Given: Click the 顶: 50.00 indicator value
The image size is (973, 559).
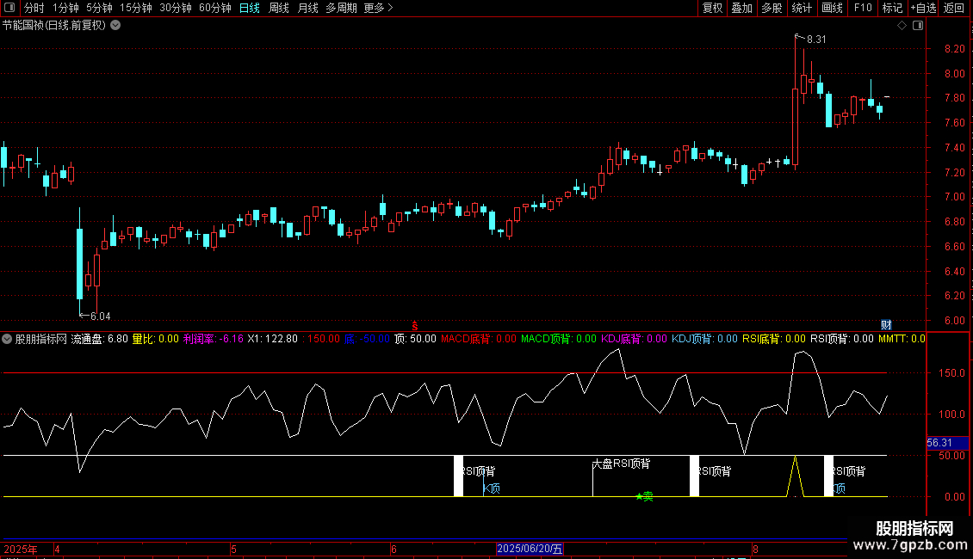Looking at the screenshot, I should click(415, 339).
